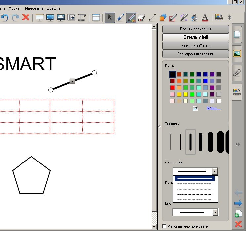
Task: Select the Magic Pen tool
Action: pyautogui.click(x=184, y=17)
